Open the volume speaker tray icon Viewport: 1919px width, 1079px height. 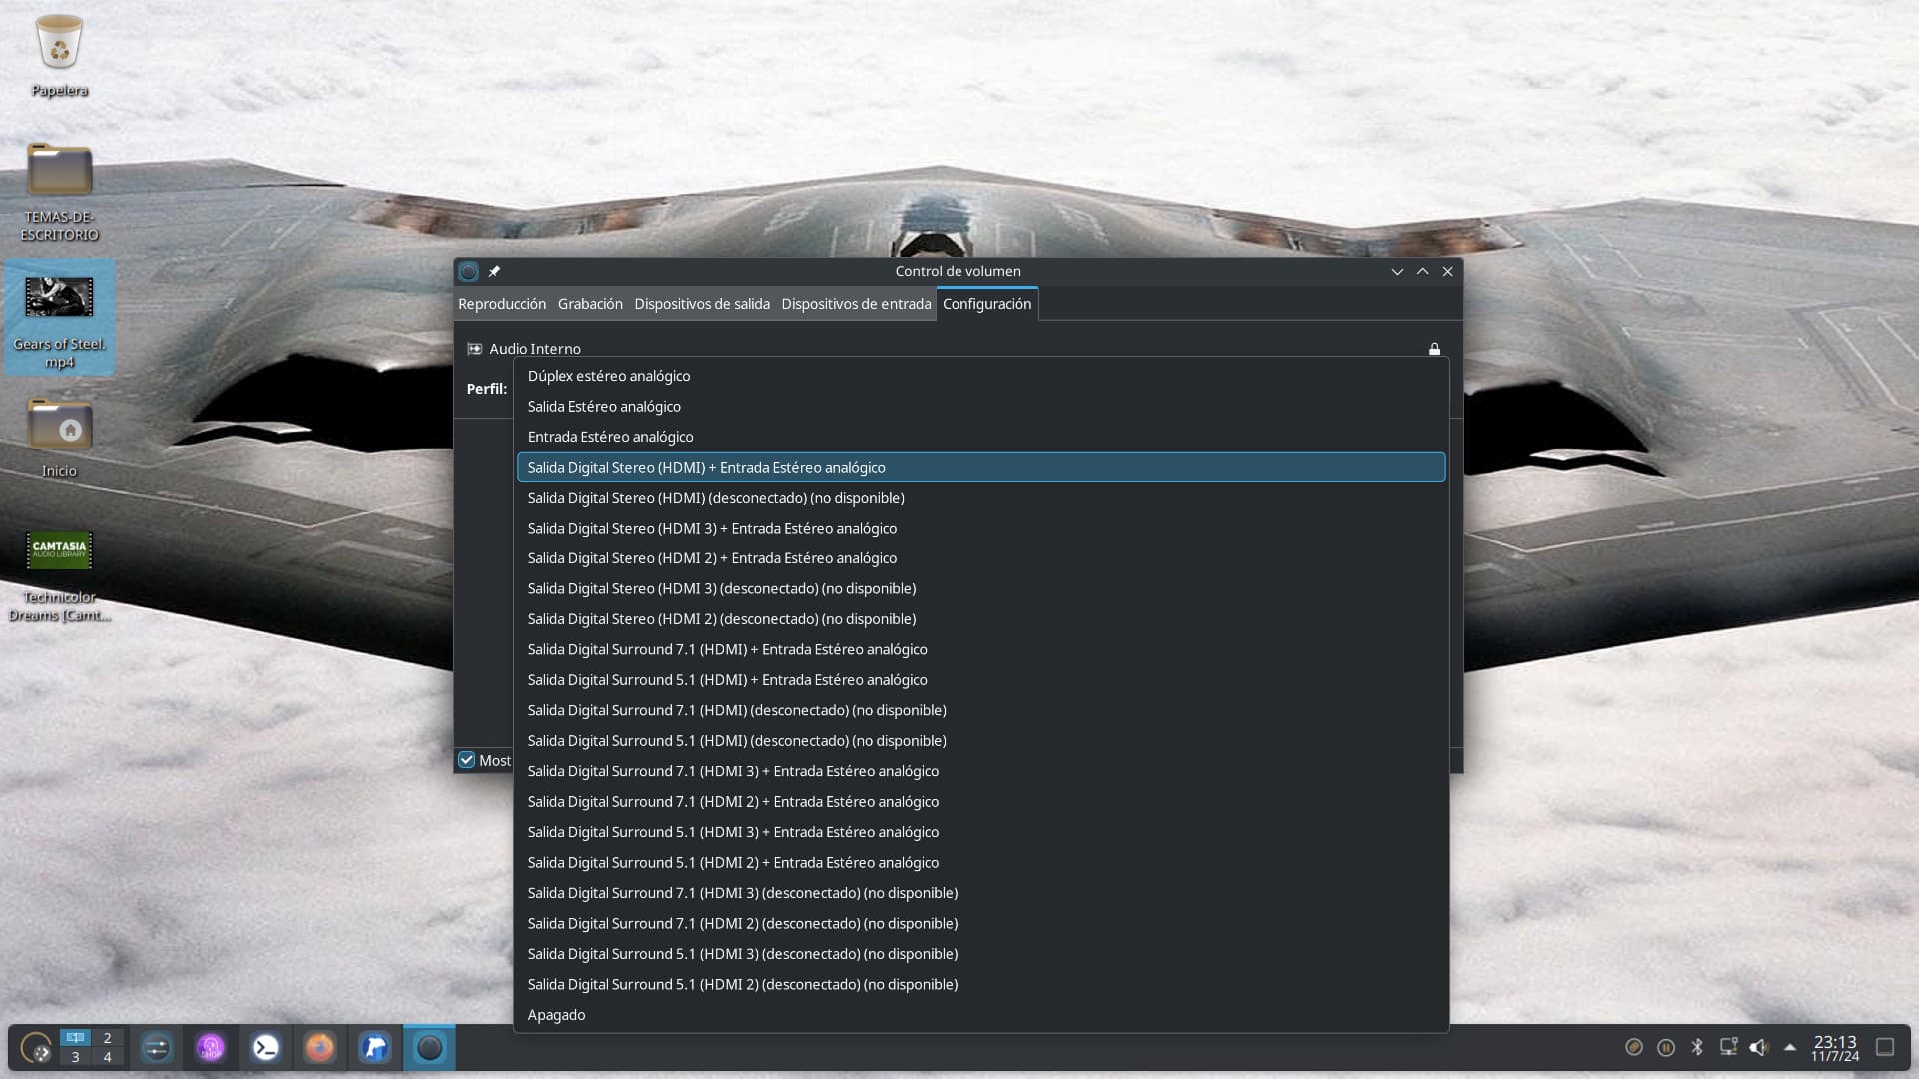click(x=1759, y=1047)
